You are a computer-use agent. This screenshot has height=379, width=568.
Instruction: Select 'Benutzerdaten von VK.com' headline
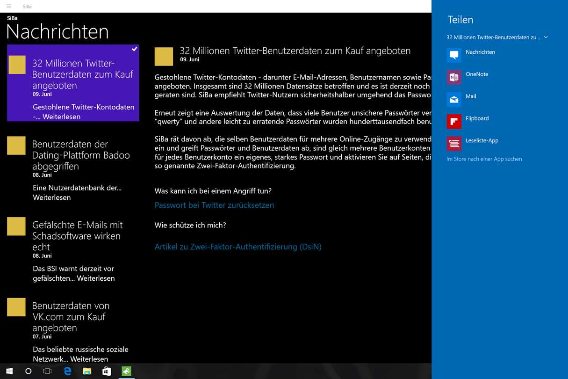tap(71, 317)
